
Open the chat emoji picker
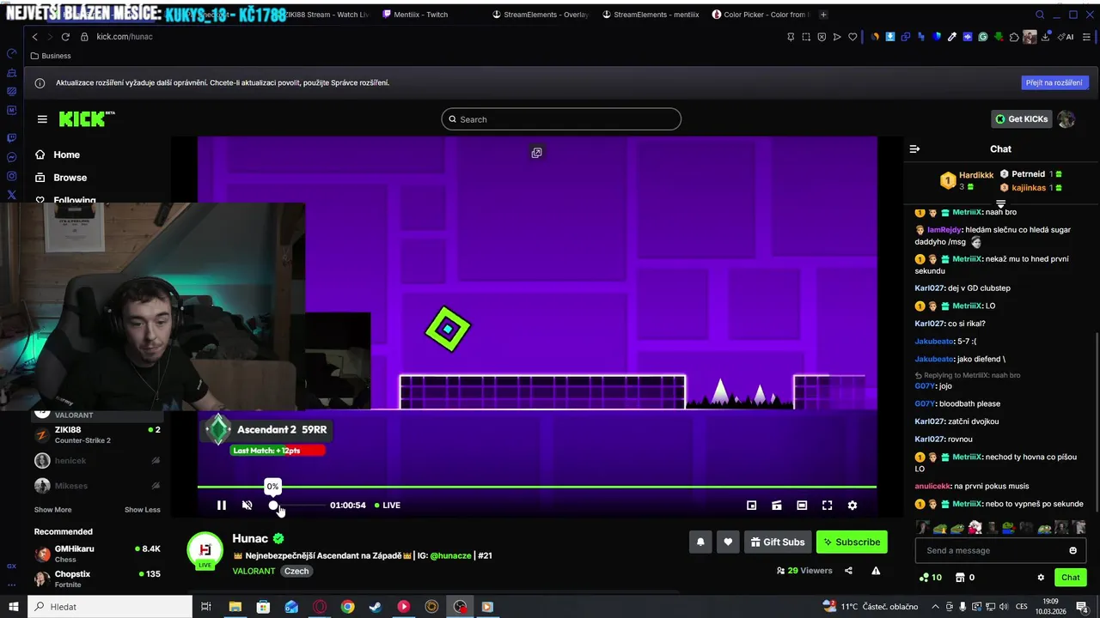pos(1072,551)
